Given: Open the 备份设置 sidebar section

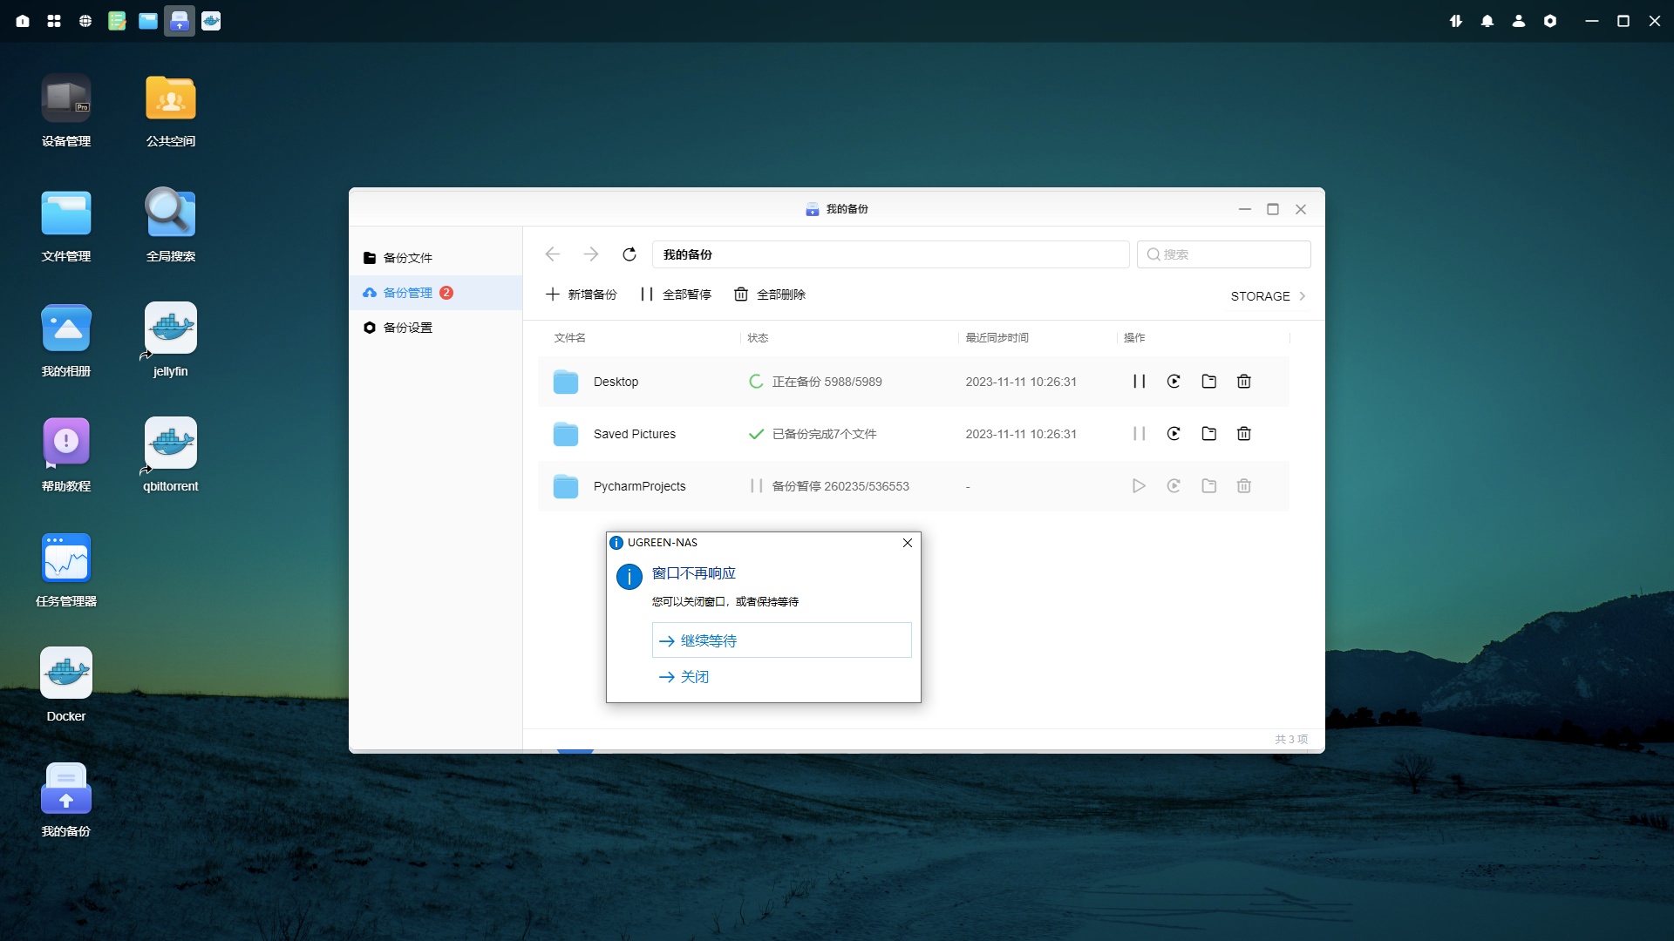Looking at the screenshot, I should tap(407, 328).
